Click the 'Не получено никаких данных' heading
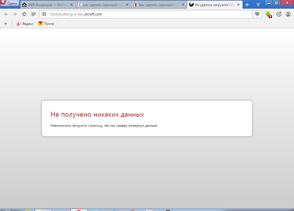The image size is (294, 211). (97, 114)
